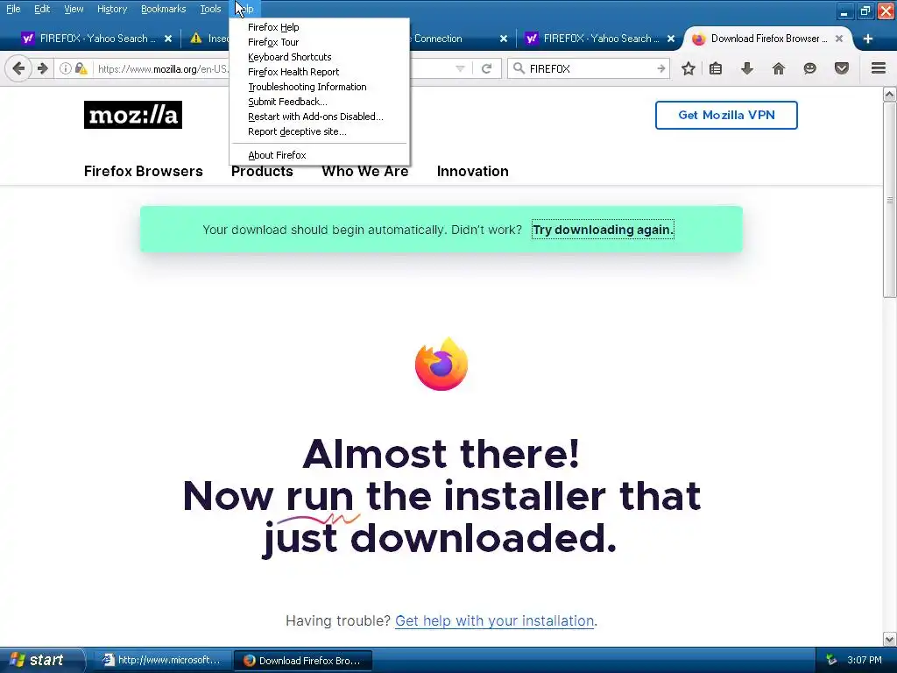Go to home page icon
The height and width of the screenshot is (673, 897).
[x=778, y=68]
